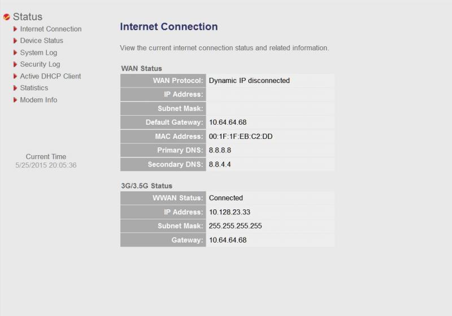The image size is (452, 316).
Task: Click the red arrow next to Statistics
Action: tap(15, 88)
